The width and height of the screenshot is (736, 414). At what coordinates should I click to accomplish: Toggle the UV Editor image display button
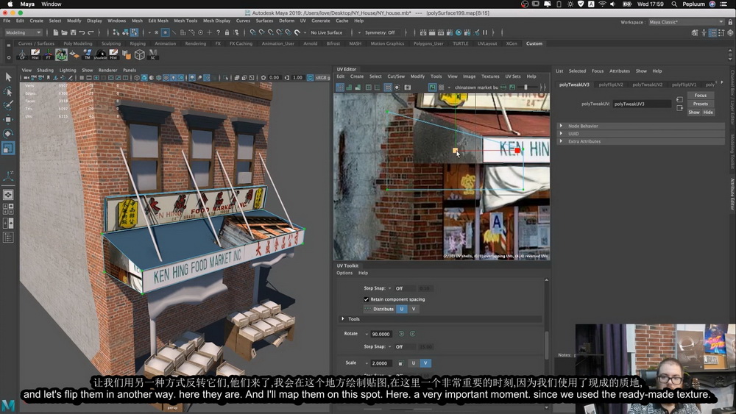[432, 88]
